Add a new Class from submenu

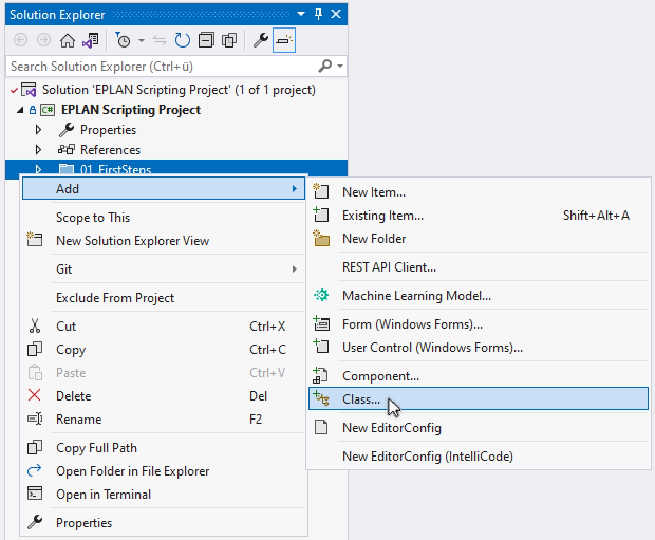coord(479,399)
